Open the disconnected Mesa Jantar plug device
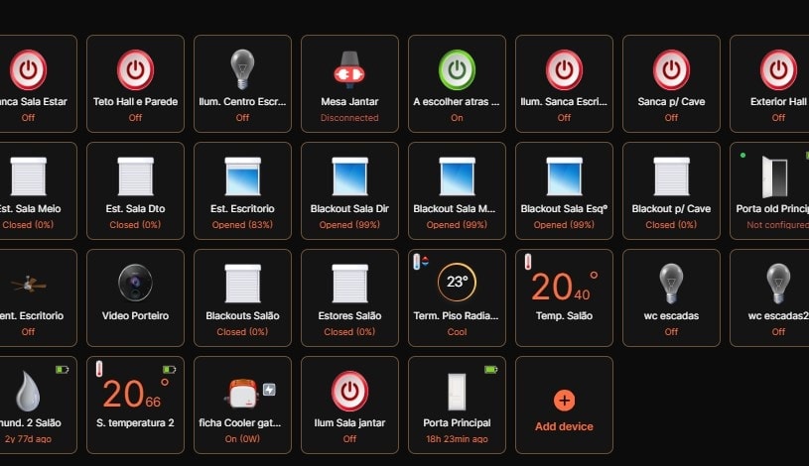 349,69
